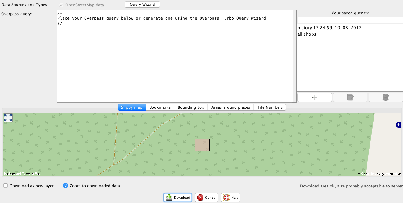Viewport: 403px width, 203px height.
Task: Enable Download as new layer checkbox
Action: pos(6,186)
